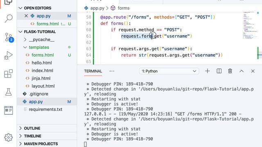Click line number 58 in gutter

[x=88, y=17]
